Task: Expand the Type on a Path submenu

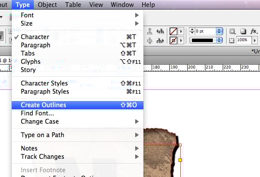Action: (x=78, y=135)
